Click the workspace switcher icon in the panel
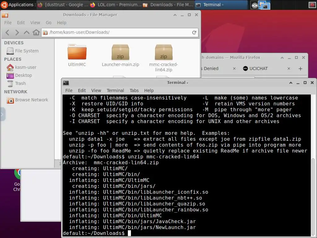 click(264, 5)
